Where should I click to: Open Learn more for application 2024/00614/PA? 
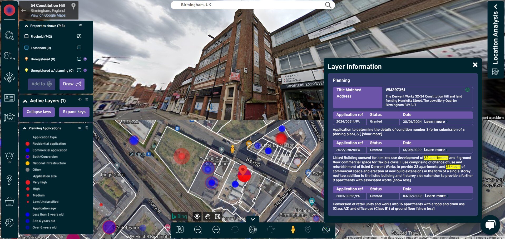tap(434, 121)
